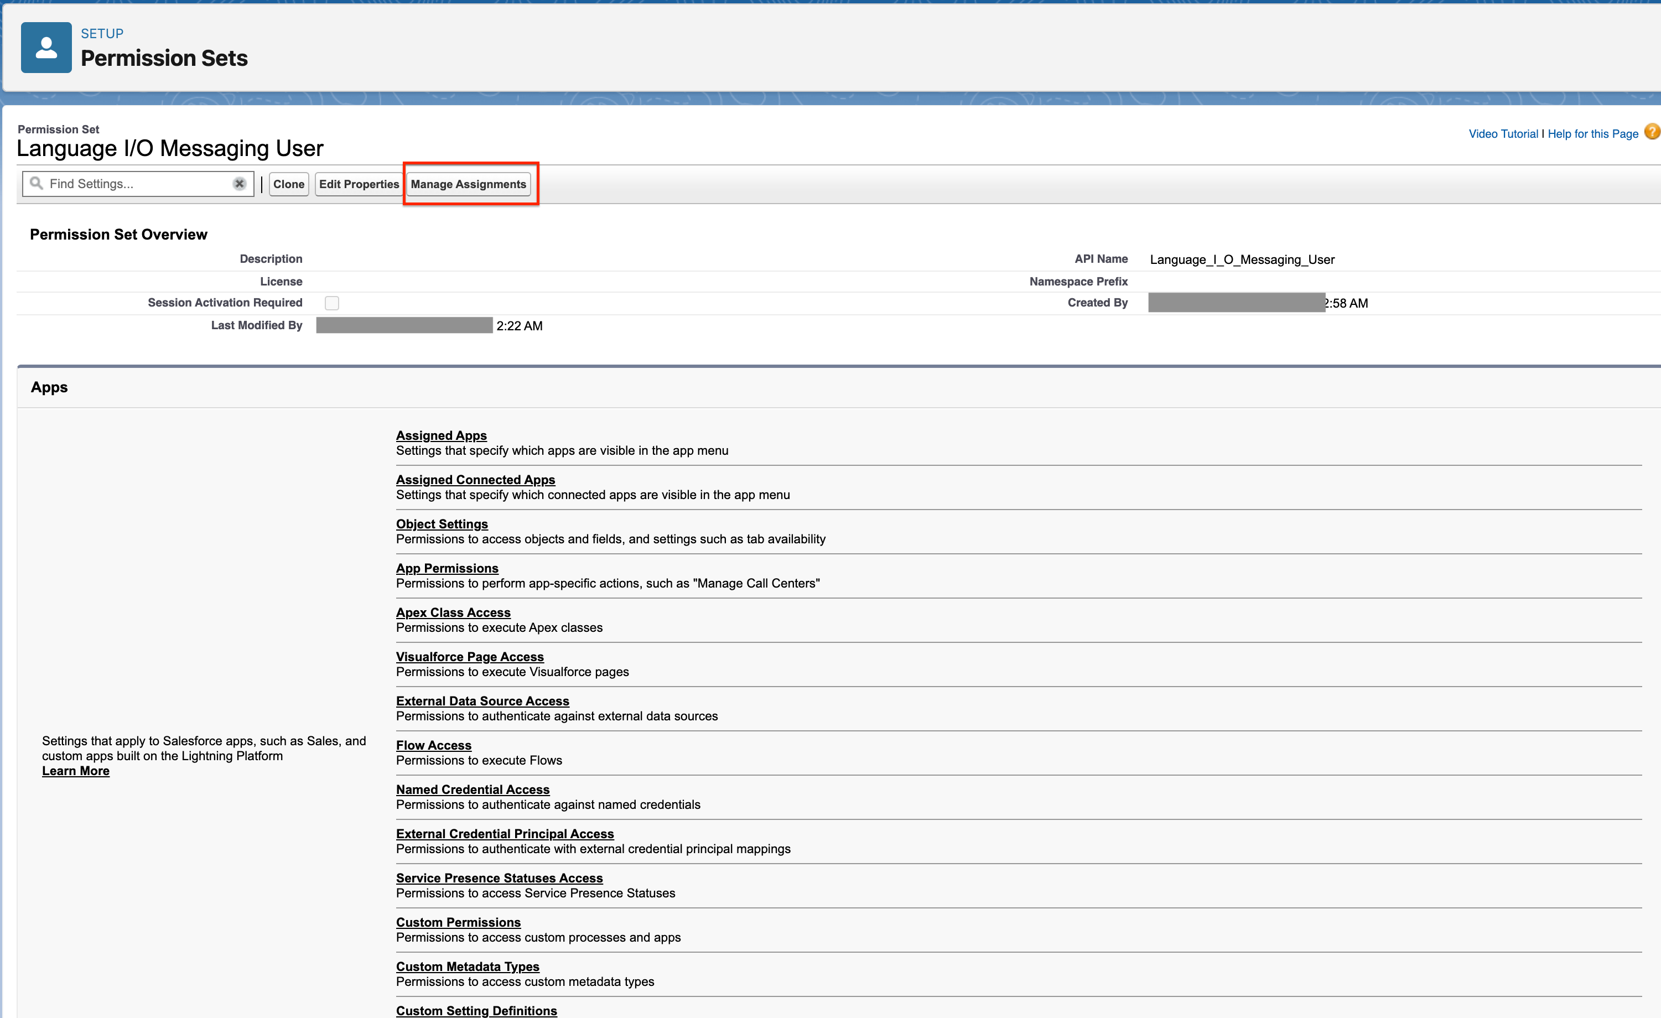Open Visualforce Page Access

(x=470, y=657)
